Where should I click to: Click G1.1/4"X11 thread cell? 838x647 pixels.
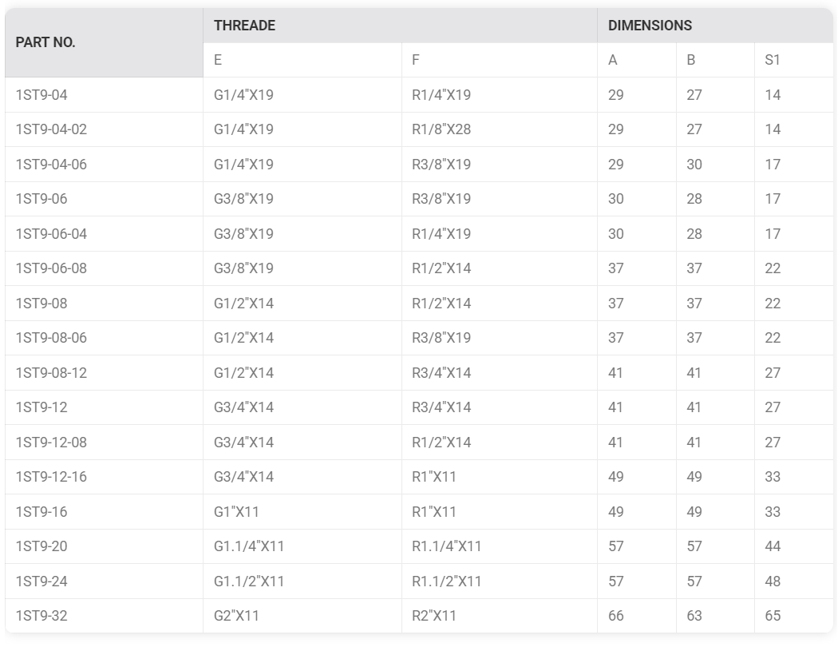[249, 546]
